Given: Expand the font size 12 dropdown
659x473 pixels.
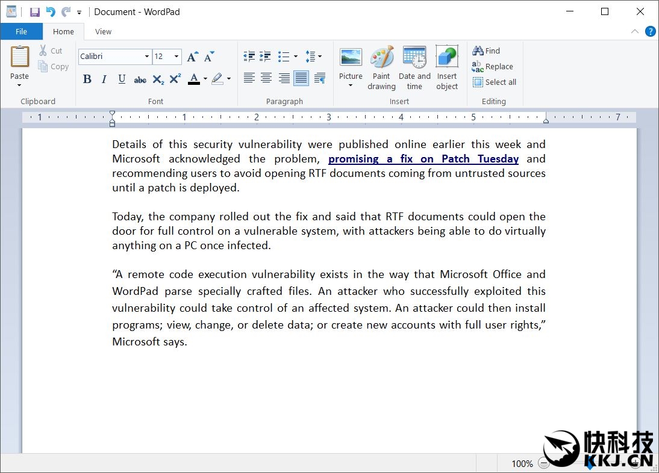Looking at the screenshot, I should pyautogui.click(x=176, y=57).
